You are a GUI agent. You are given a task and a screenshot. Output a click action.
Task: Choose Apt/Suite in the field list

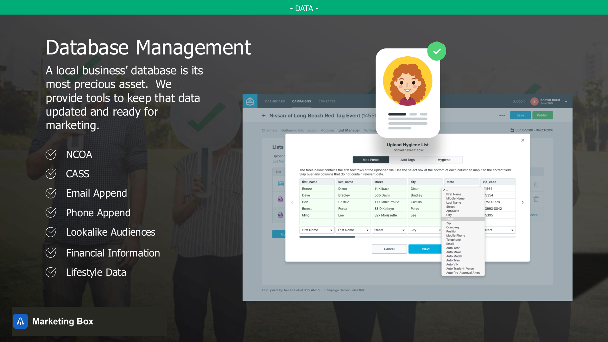453,211
